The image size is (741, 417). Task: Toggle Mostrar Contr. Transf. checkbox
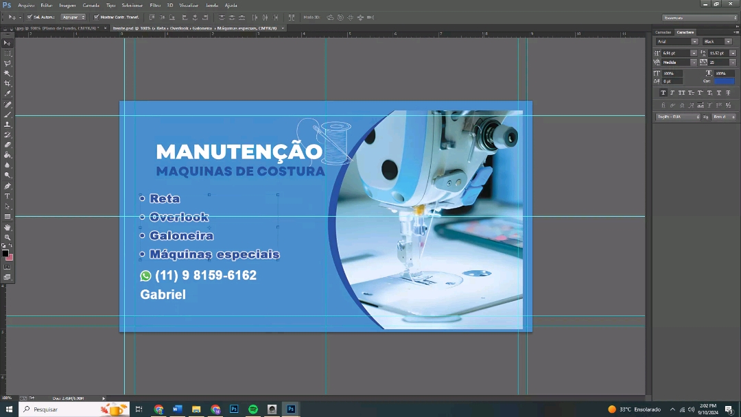coord(96,17)
